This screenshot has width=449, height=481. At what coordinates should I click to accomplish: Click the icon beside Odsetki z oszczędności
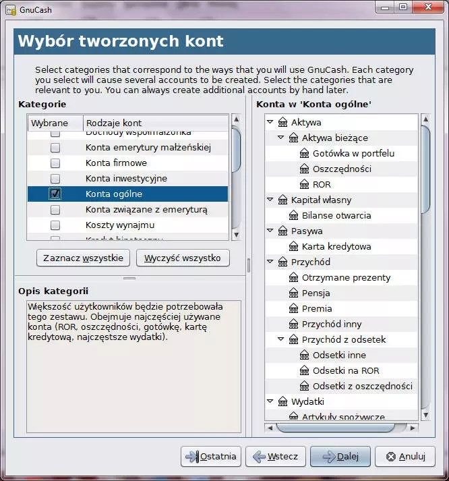coord(304,386)
